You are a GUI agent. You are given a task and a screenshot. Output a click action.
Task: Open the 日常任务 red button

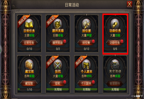(x=29, y=43)
